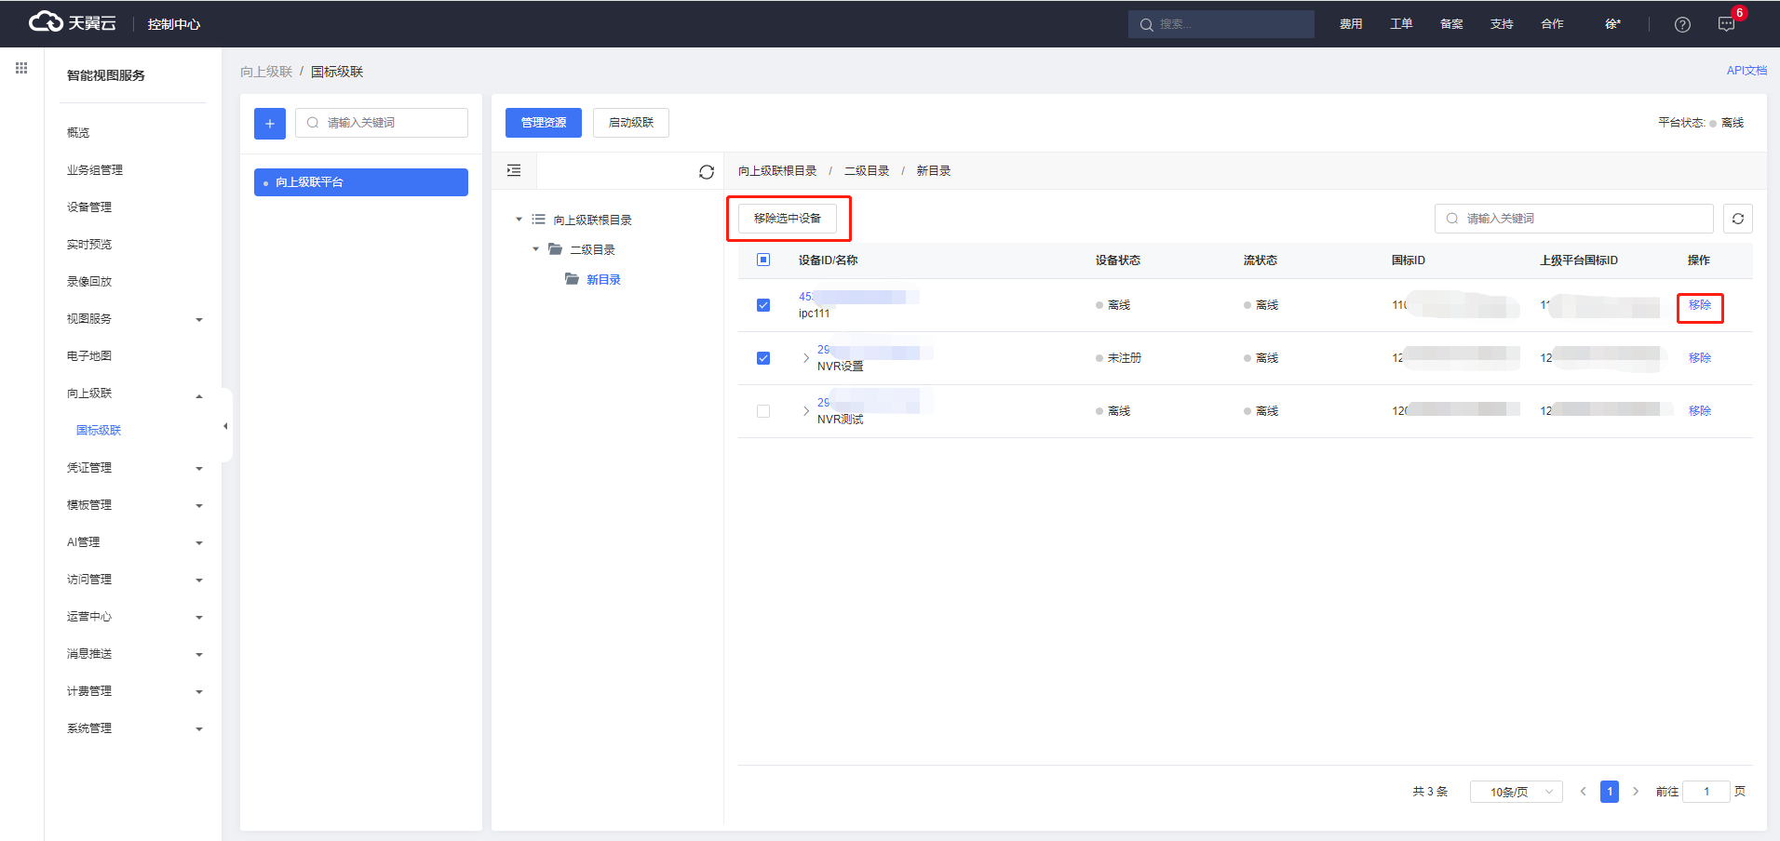
Task: Check the NVR测试 device checkbox
Action: coord(763,411)
